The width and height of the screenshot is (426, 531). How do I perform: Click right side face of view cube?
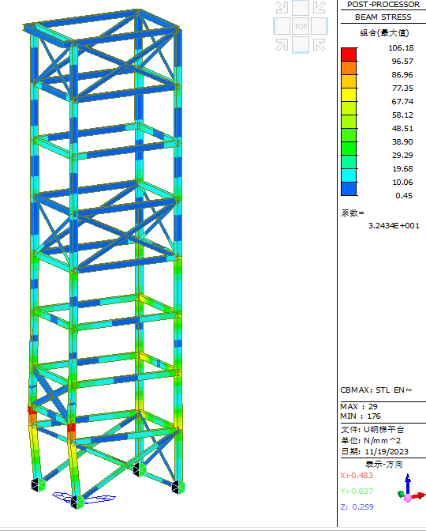click(319, 26)
